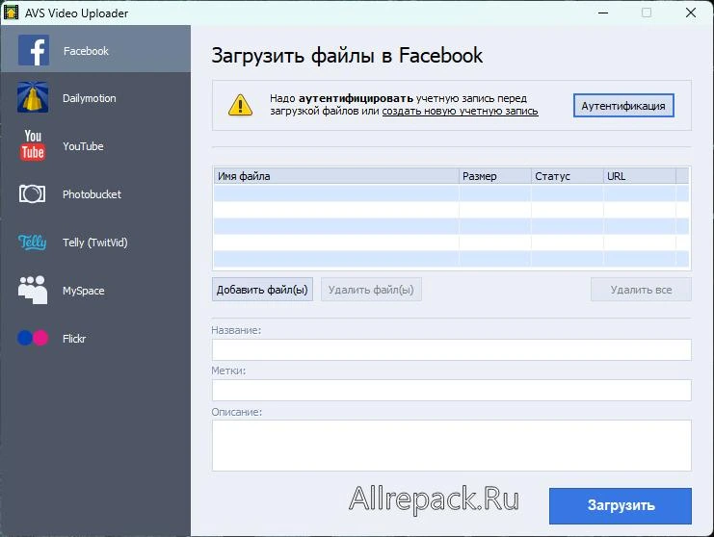Click inside the Описание text area
This screenshot has height=537, width=714.
(x=452, y=446)
